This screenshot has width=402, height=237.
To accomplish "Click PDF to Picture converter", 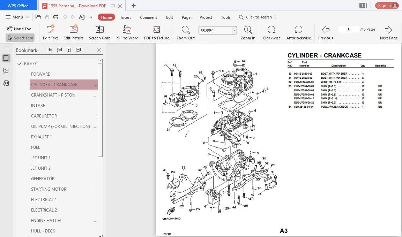I will coord(157,32).
